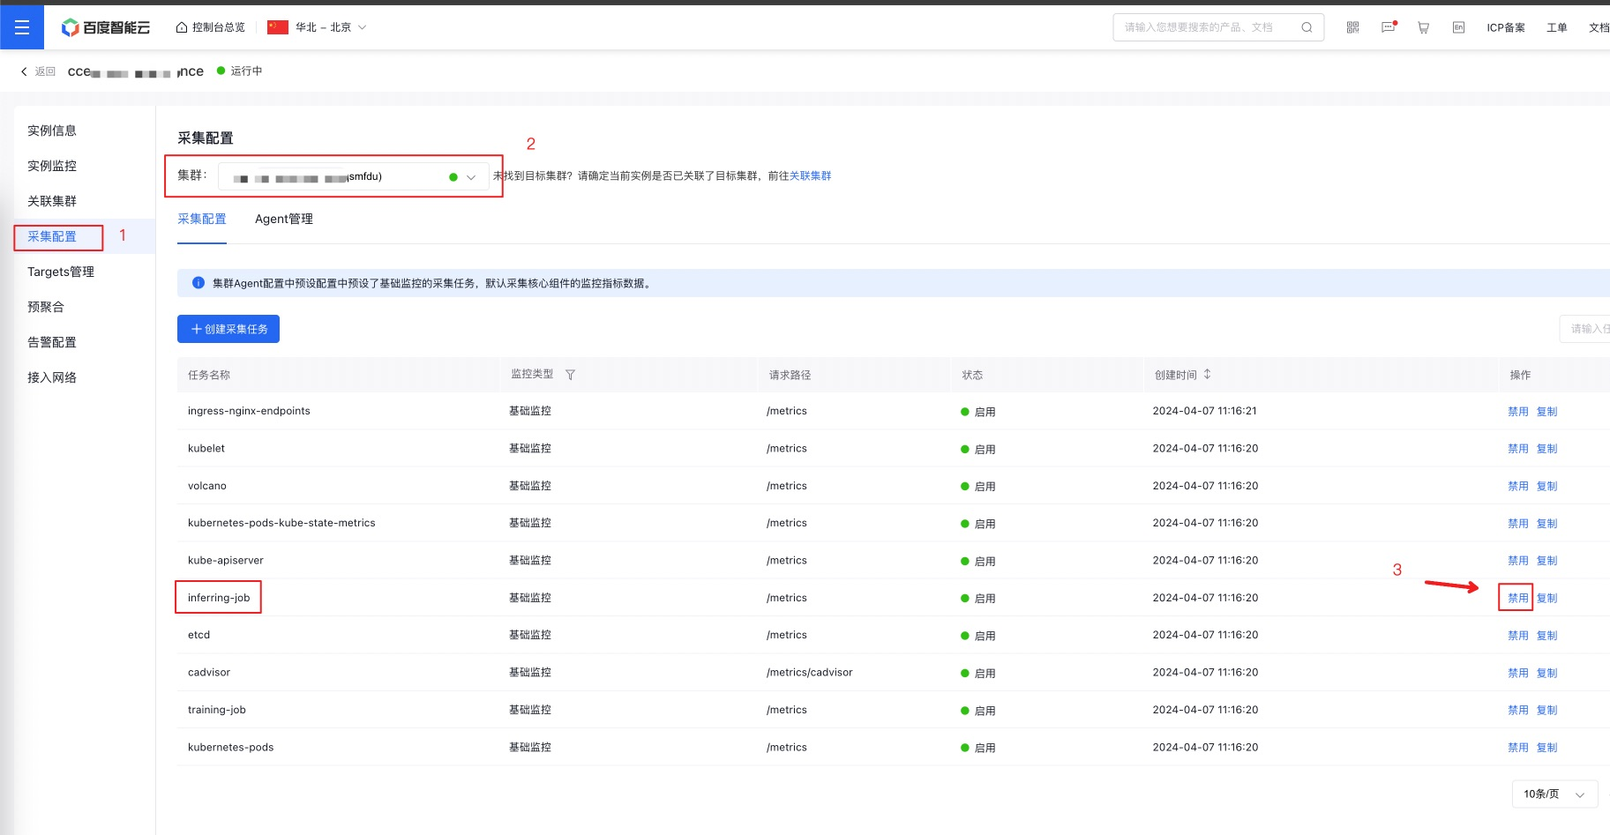This screenshot has height=835, width=1610.
Task: Open 控制台总览 console overview
Action: (211, 27)
